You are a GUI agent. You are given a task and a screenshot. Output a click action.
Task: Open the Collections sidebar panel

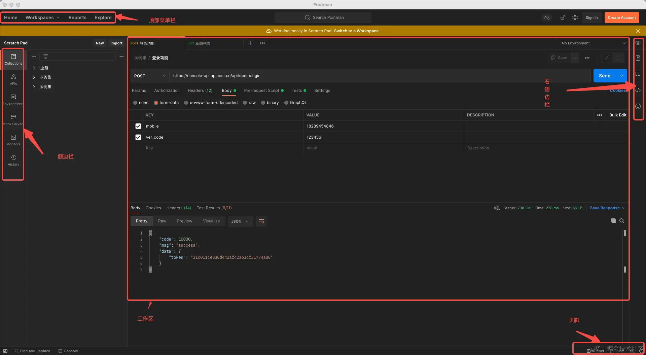pyautogui.click(x=13, y=59)
